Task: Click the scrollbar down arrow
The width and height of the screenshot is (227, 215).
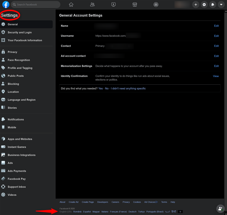Action: (x=226, y=214)
